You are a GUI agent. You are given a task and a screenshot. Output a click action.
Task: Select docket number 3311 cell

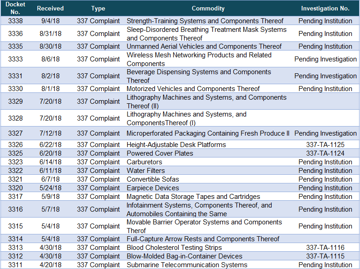tap(15, 265)
